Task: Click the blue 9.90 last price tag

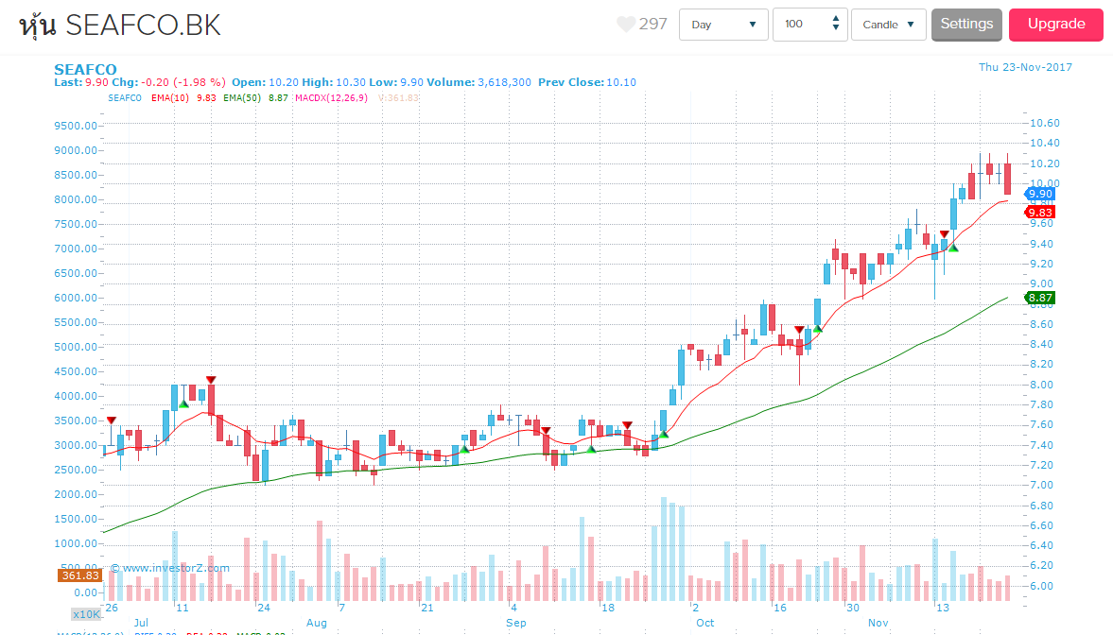Action: (x=1040, y=194)
